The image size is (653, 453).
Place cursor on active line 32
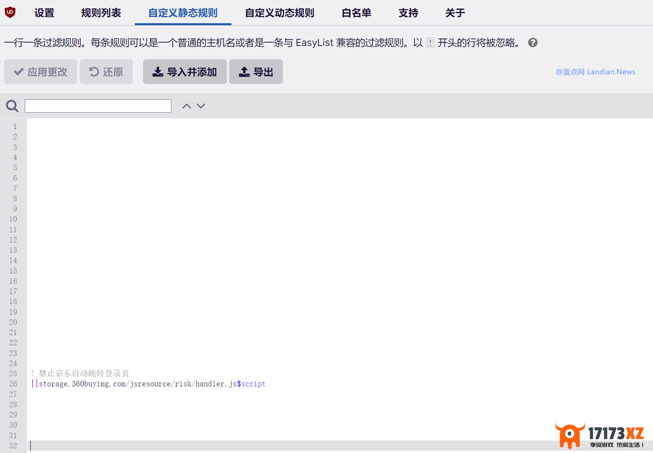click(x=341, y=446)
